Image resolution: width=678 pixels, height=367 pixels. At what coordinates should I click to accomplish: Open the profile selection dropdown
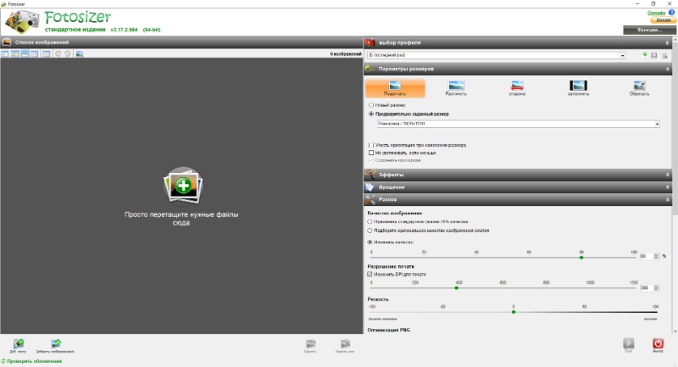coord(496,55)
